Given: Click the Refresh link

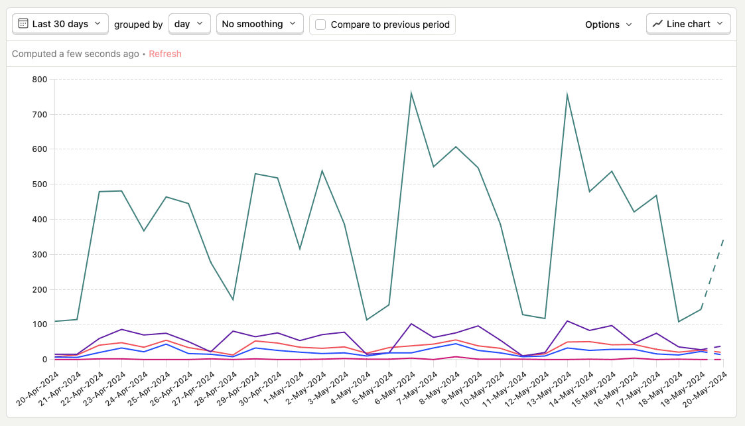Looking at the screenshot, I should pyautogui.click(x=165, y=54).
